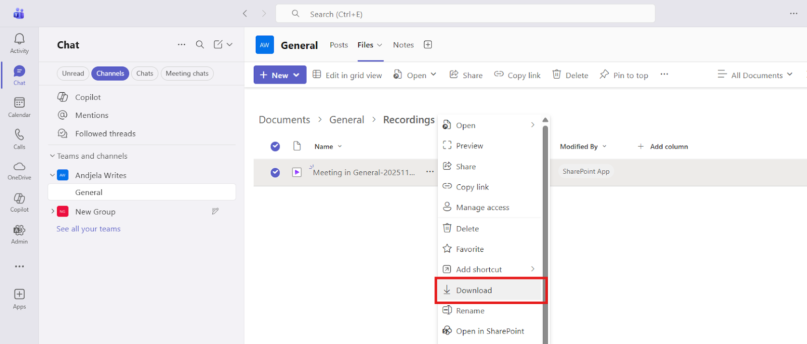Deselect the Meeting in General recording checkbox
The image size is (807, 344).
[275, 172]
